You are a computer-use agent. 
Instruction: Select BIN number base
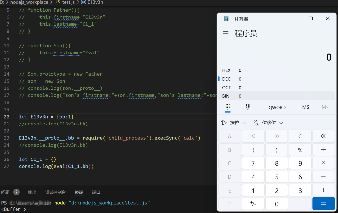point(277,96)
